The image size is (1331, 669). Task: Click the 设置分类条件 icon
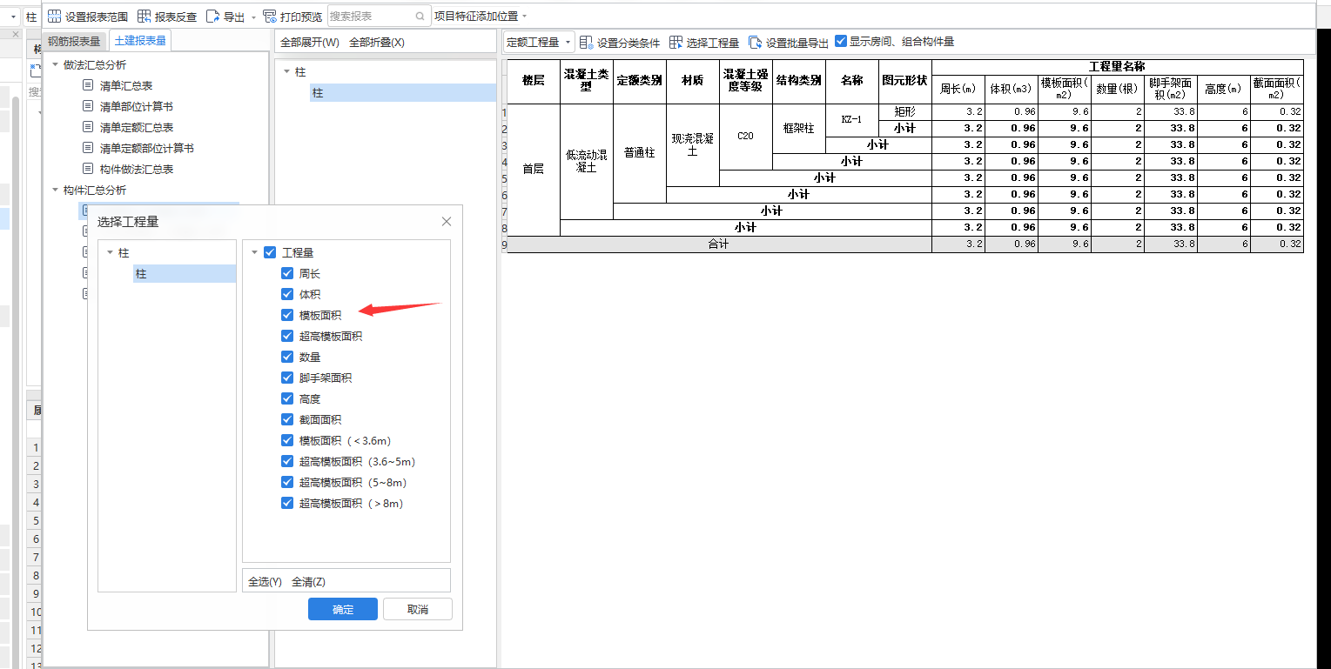click(x=586, y=42)
